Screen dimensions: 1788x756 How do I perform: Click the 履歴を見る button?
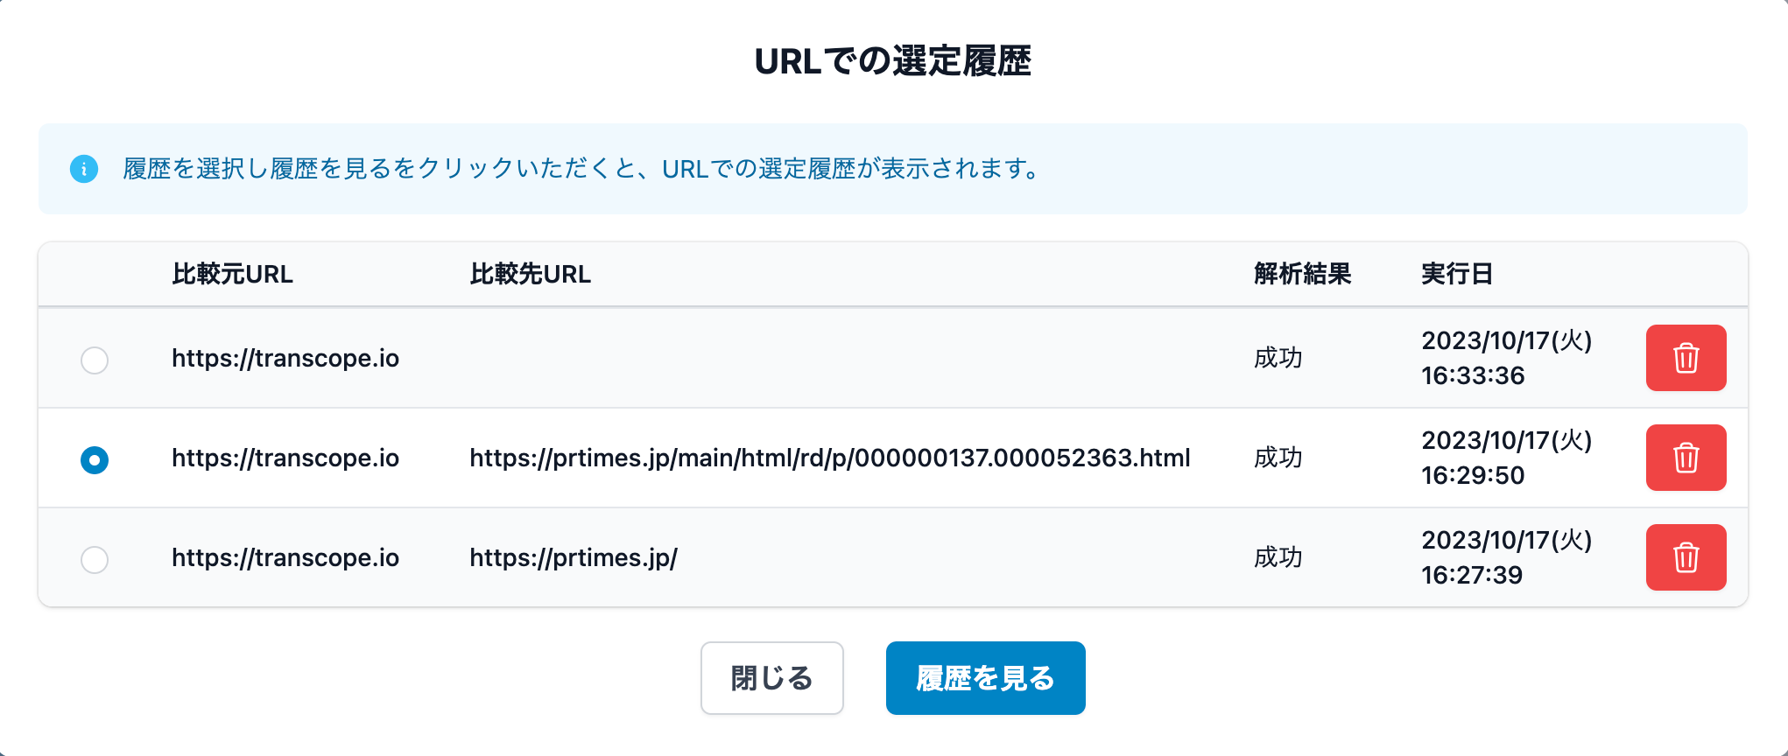[985, 678]
